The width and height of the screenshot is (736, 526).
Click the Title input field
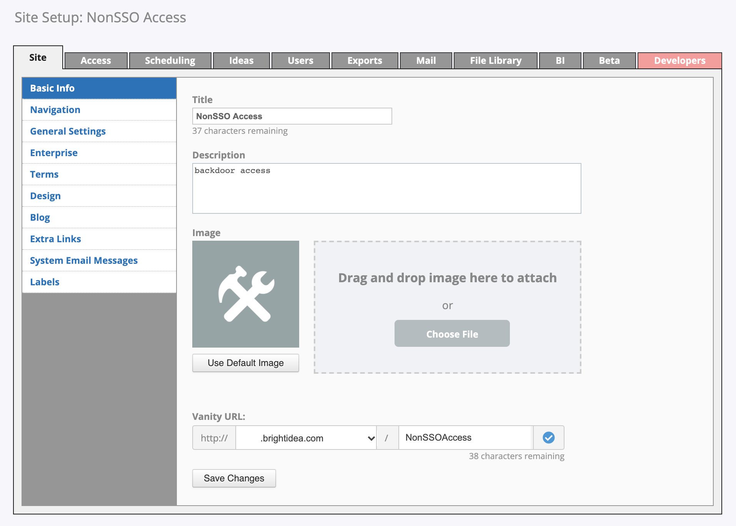click(292, 116)
